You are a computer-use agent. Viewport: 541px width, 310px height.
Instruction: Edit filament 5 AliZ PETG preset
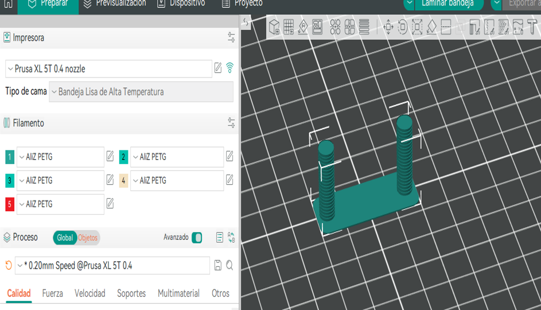coord(110,204)
